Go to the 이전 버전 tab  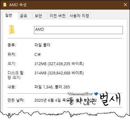pyautogui.click(x=57, y=16)
